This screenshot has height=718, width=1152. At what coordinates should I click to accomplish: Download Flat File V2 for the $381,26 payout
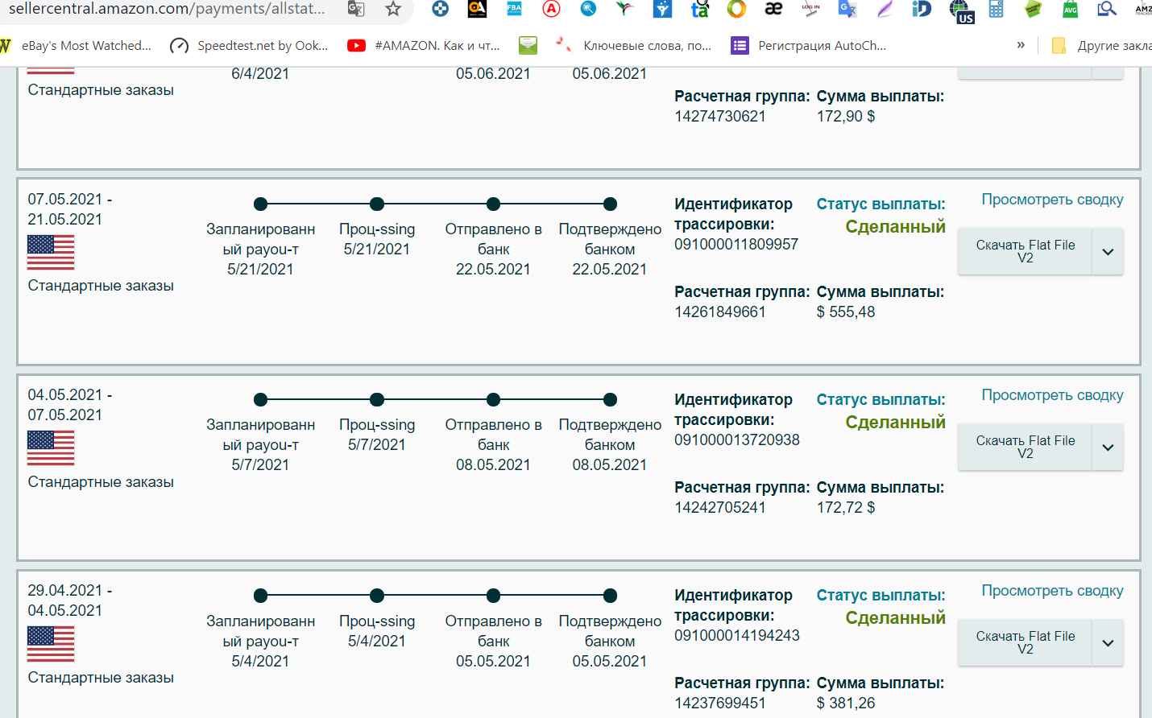[1025, 642]
